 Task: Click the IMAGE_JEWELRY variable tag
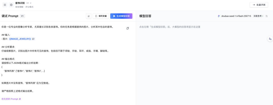[x=20, y=39]
